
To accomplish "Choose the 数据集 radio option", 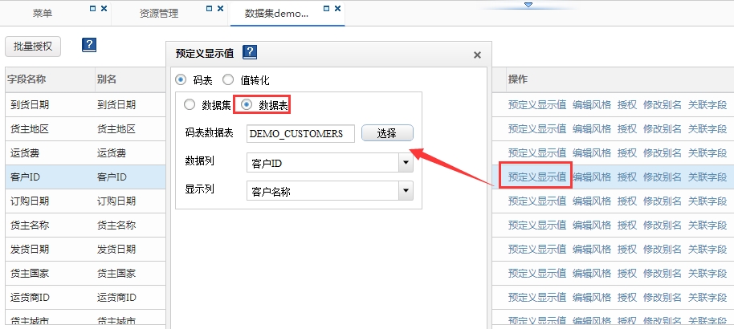I will tap(190, 104).
